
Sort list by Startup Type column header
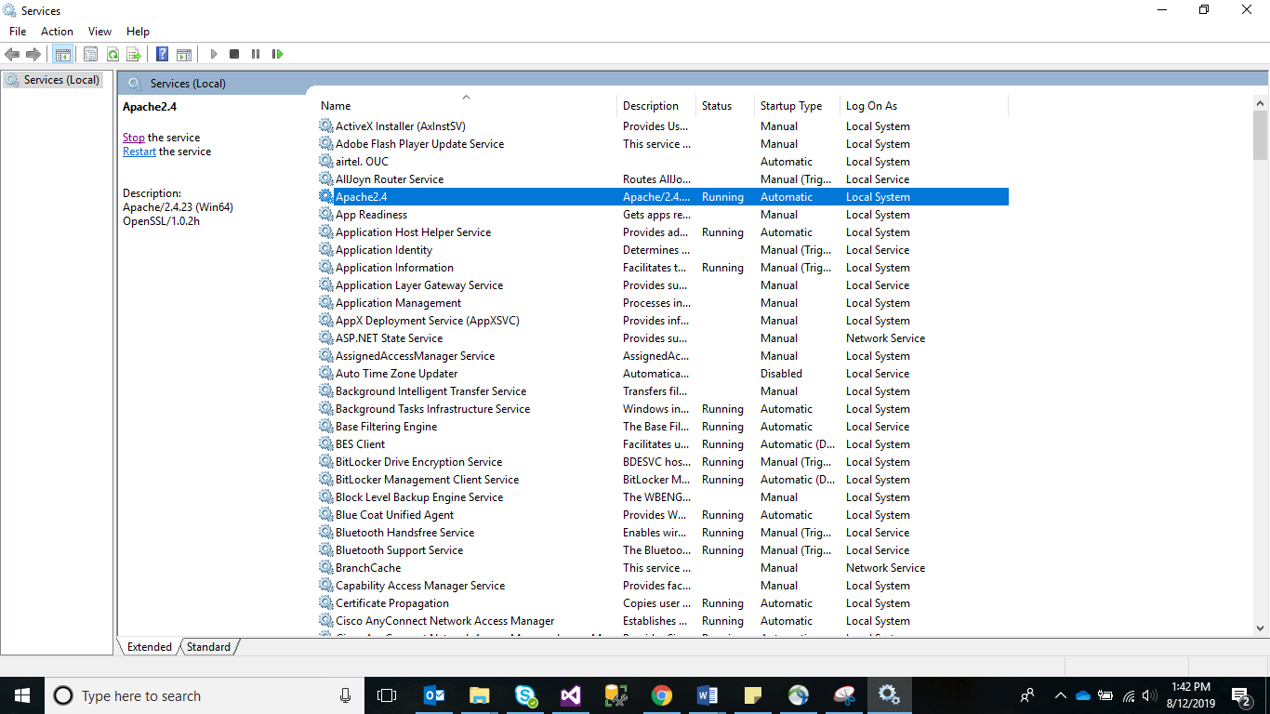pos(790,106)
